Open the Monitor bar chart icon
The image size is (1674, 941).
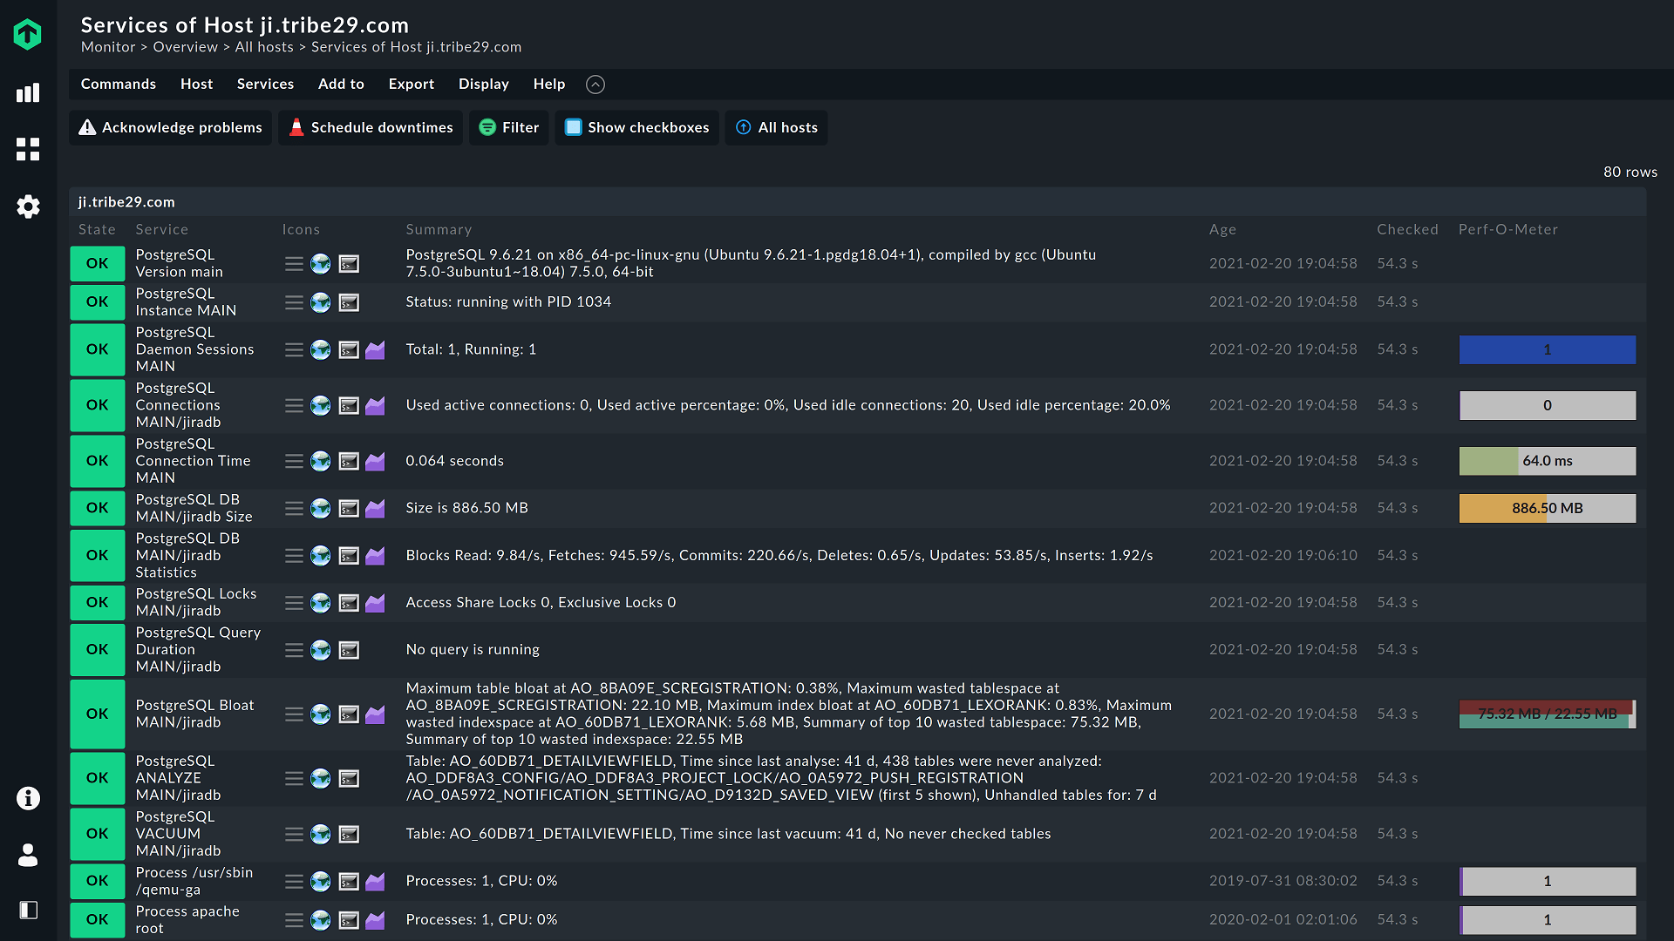point(28,93)
